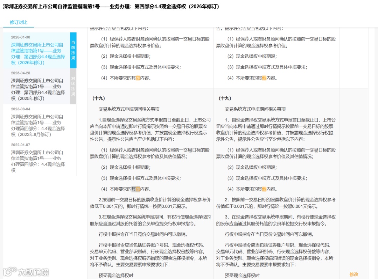Click date 2026-01-30 in version list
The width and height of the screenshot is (378, 279).
[21, 37]
